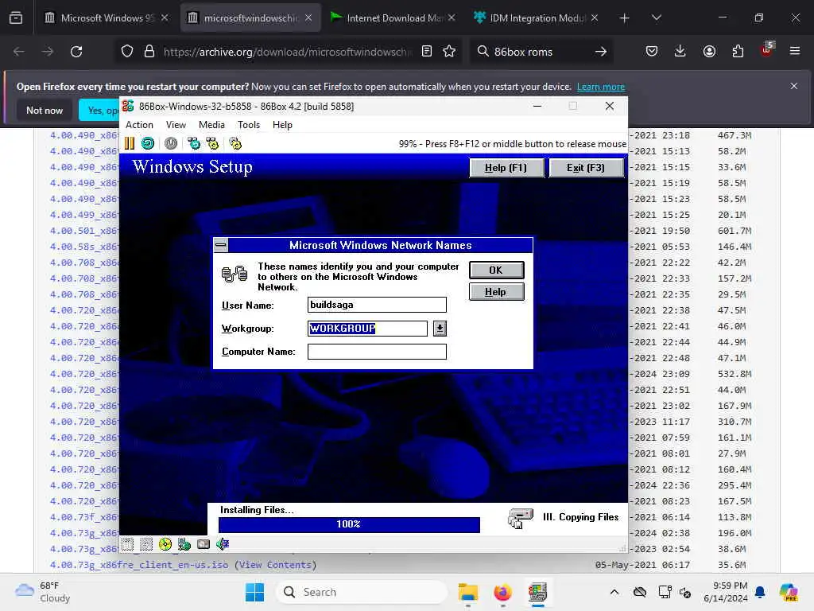Reload the Firefox page
This screenshot has width=814, height=611.
pos(76,52)
